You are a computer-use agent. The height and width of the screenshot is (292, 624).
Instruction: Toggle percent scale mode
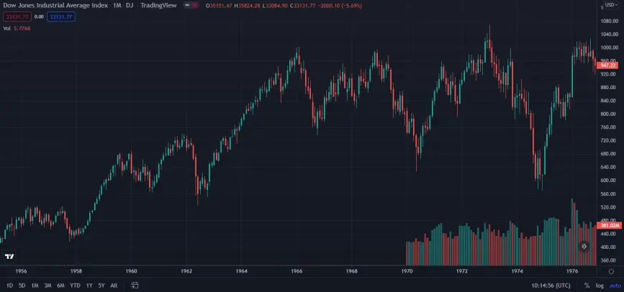pos(587,286)
